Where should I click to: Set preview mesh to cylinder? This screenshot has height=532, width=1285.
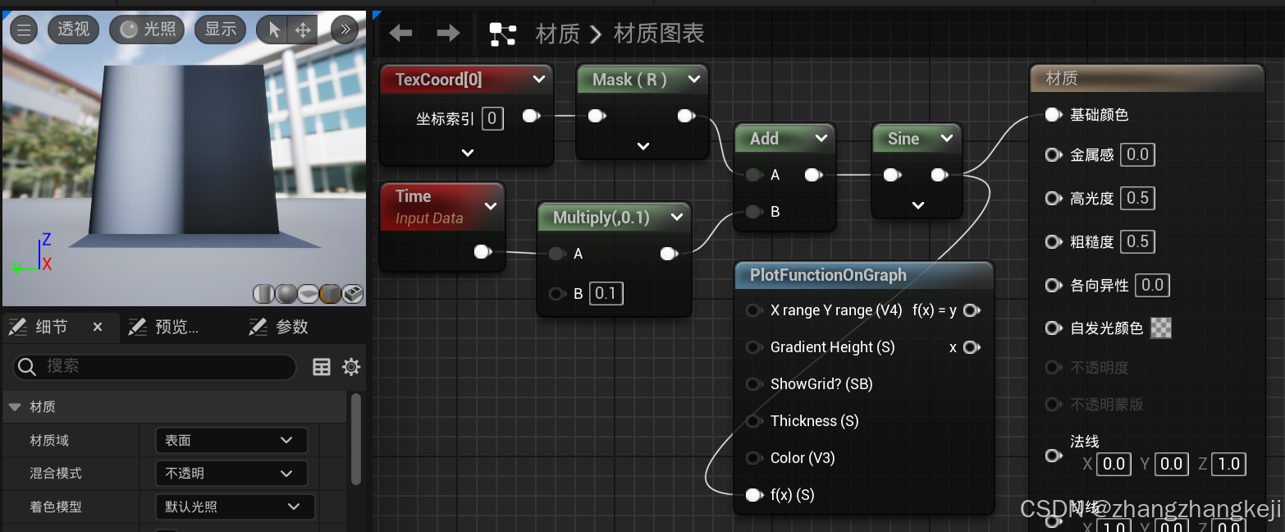coord(263,294)
